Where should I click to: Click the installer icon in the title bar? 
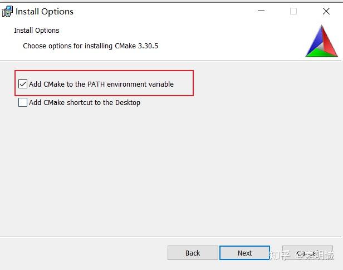[7, 11]
